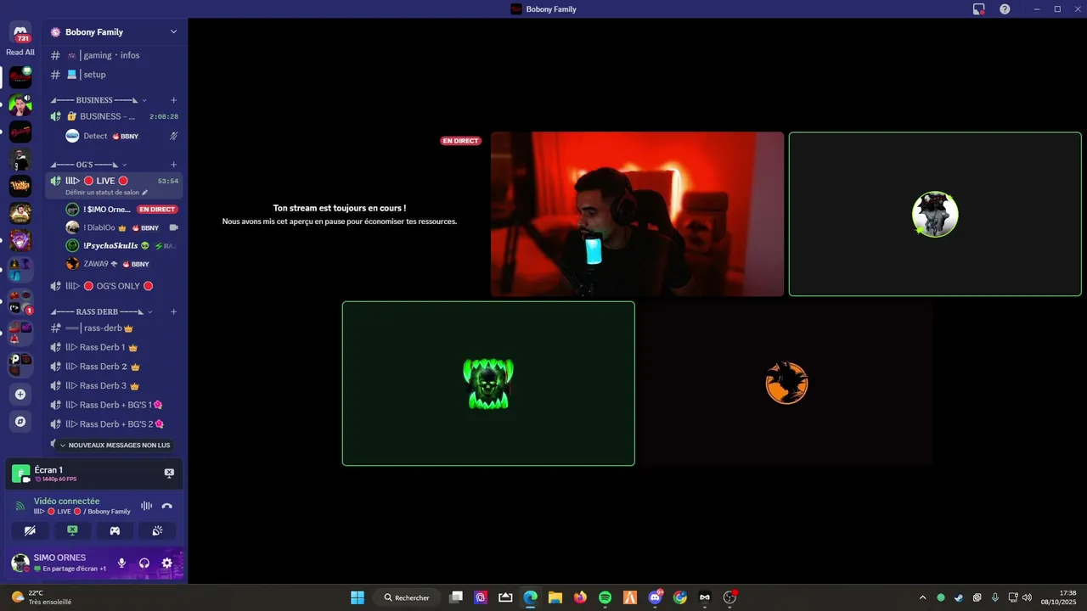Open the setup text channel
This screenshot has height=611, width=1087.
pyautogui.click(x=114, y=75)
